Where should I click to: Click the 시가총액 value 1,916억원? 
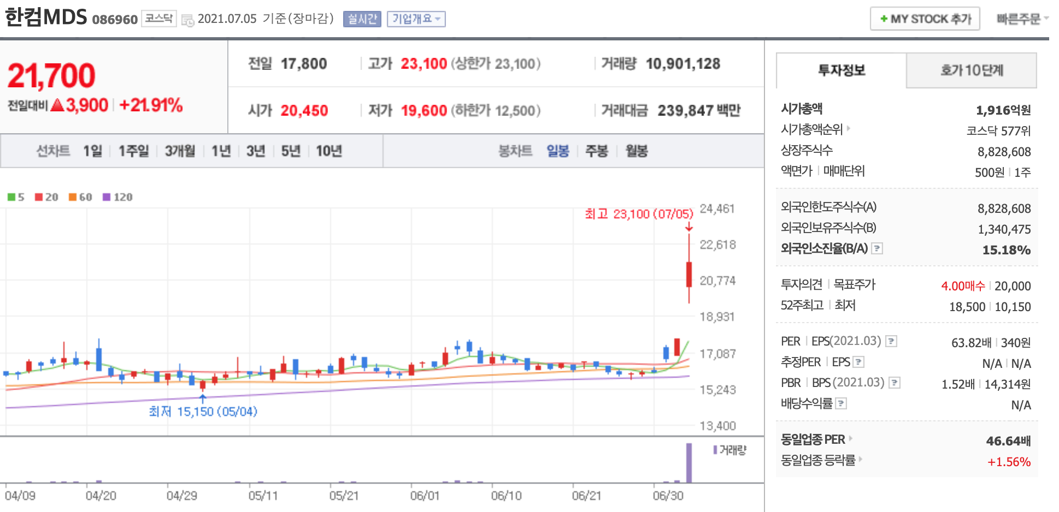click(x=1003, y=110)
